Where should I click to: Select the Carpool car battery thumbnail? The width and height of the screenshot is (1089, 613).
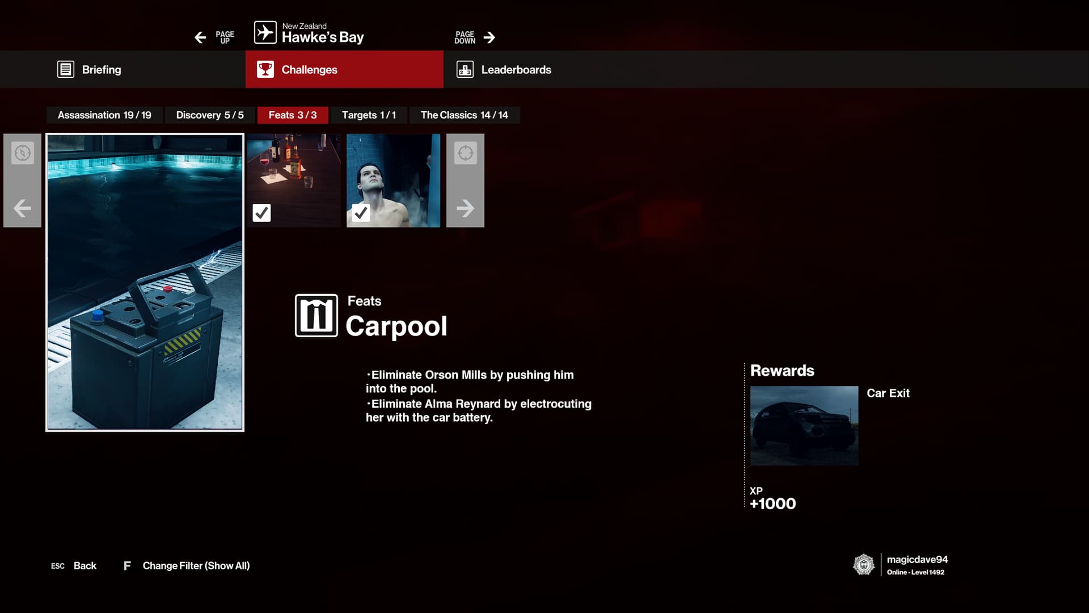(145, 283)
